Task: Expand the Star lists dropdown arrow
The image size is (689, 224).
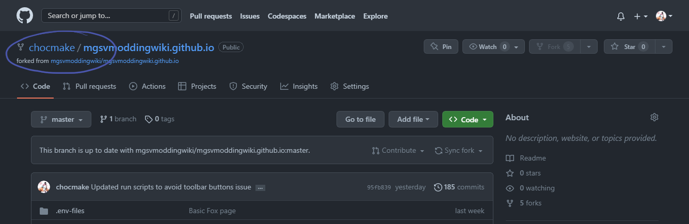Action: (664, 46)
